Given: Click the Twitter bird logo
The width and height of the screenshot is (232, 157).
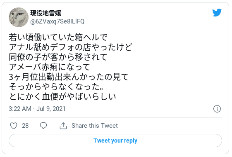Looking at the screenshot, I should (217, 12).
